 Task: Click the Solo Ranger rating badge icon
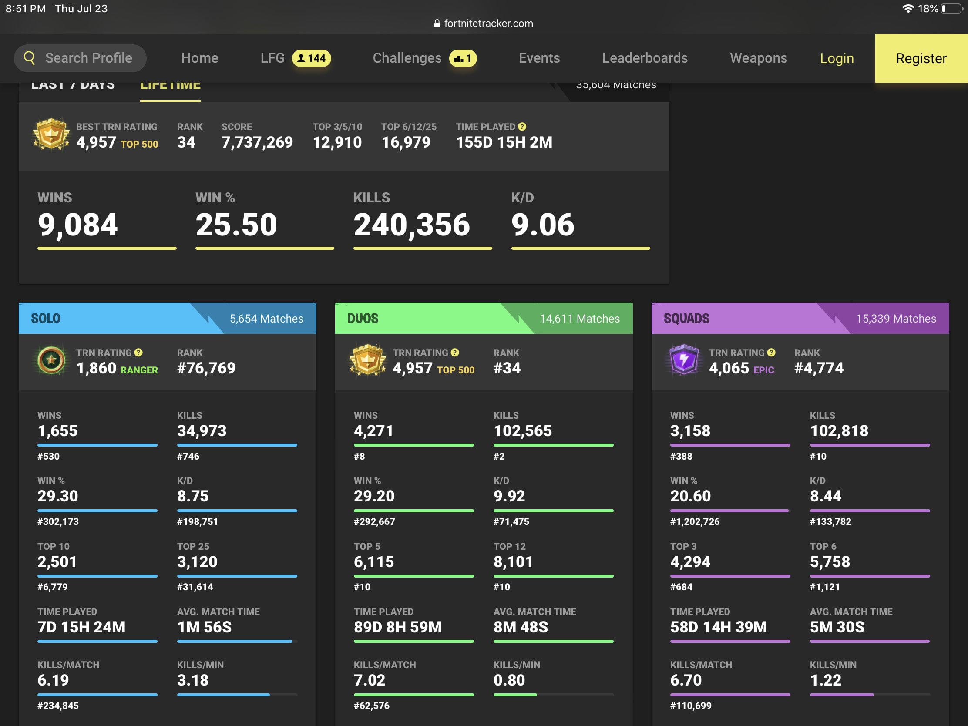[x=51, y=360]
